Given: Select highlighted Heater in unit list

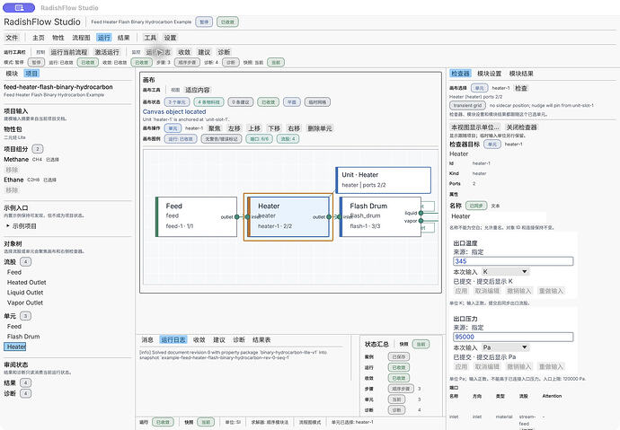Looking at the screenshot, I should point(15,347).
